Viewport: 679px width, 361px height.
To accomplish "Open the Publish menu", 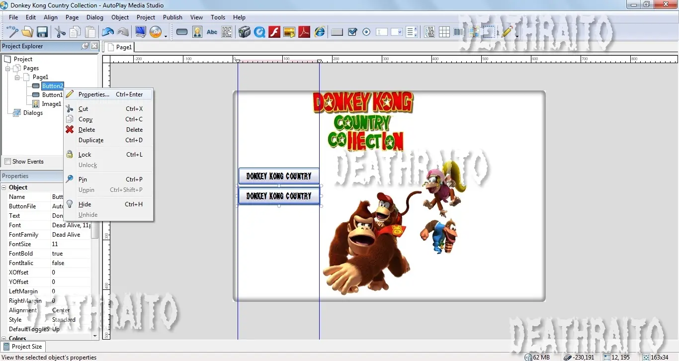I will click(172, 17).
